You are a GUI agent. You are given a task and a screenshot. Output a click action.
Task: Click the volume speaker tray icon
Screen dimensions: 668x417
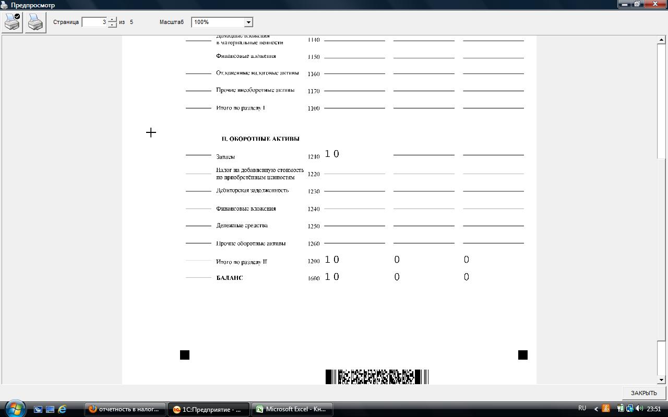(639, 409)
